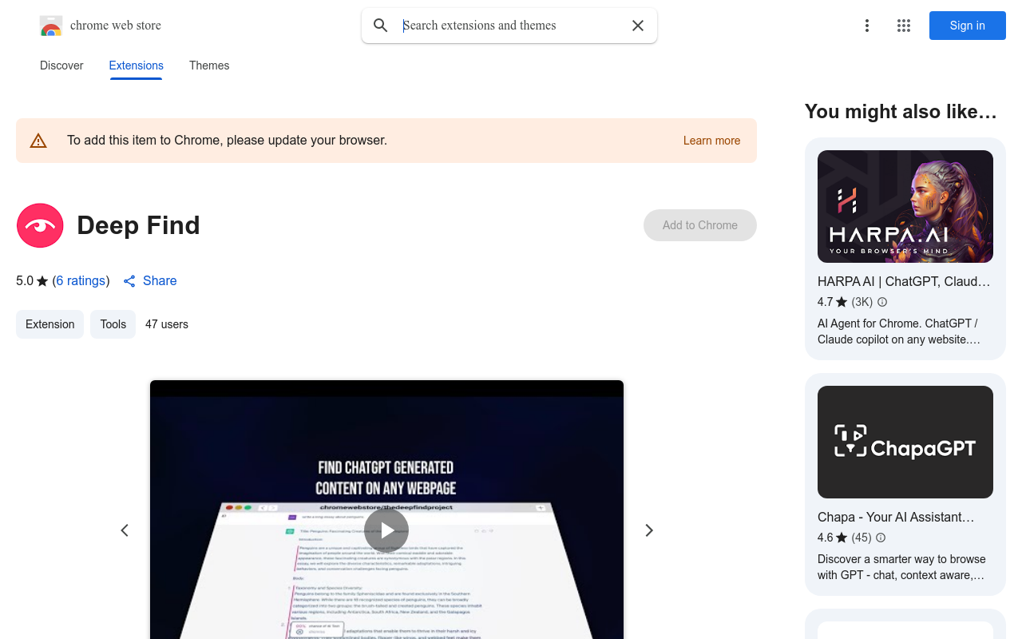
Task: Click the info icon beside Chapa 45 ratings
Action: (x=881, y=538)
